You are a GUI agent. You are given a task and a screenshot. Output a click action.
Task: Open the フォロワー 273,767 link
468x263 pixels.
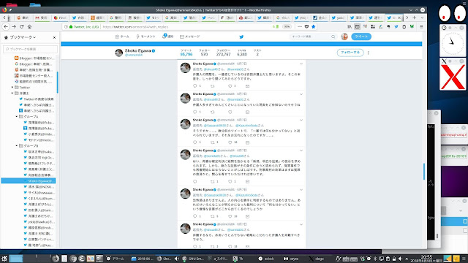[223, 53]
